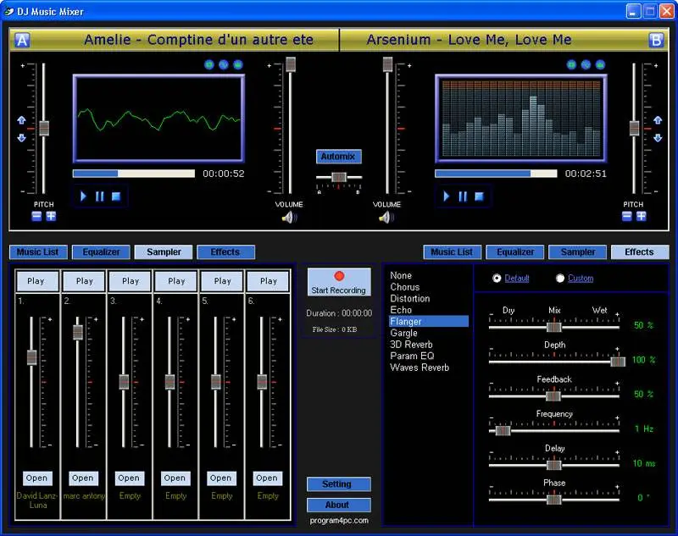Open deck B Sampler tab
Viewport: 678px width, 536px height.
point(578,251)
